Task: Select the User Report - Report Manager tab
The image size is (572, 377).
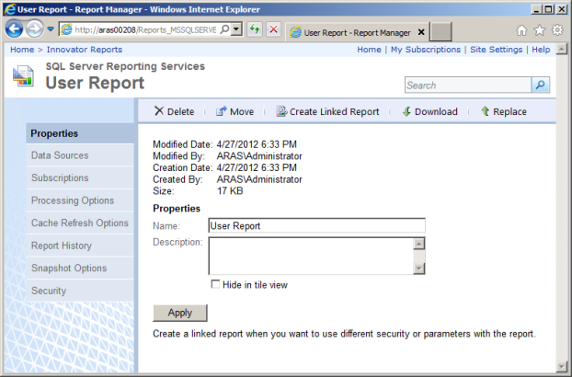Action: click(357, 33)
